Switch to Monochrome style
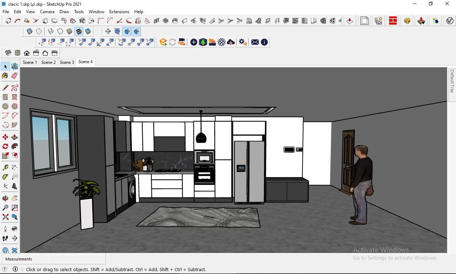 88,31
